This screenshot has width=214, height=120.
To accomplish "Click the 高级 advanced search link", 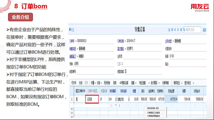I will [x=204, y=30].
